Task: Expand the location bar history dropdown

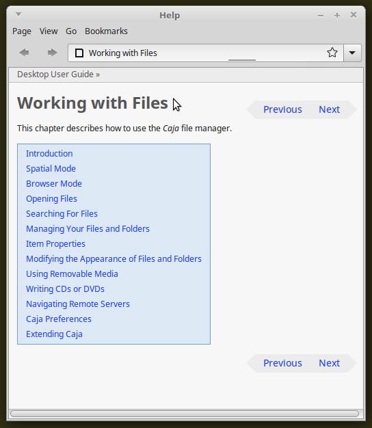Action: (352, 53)
